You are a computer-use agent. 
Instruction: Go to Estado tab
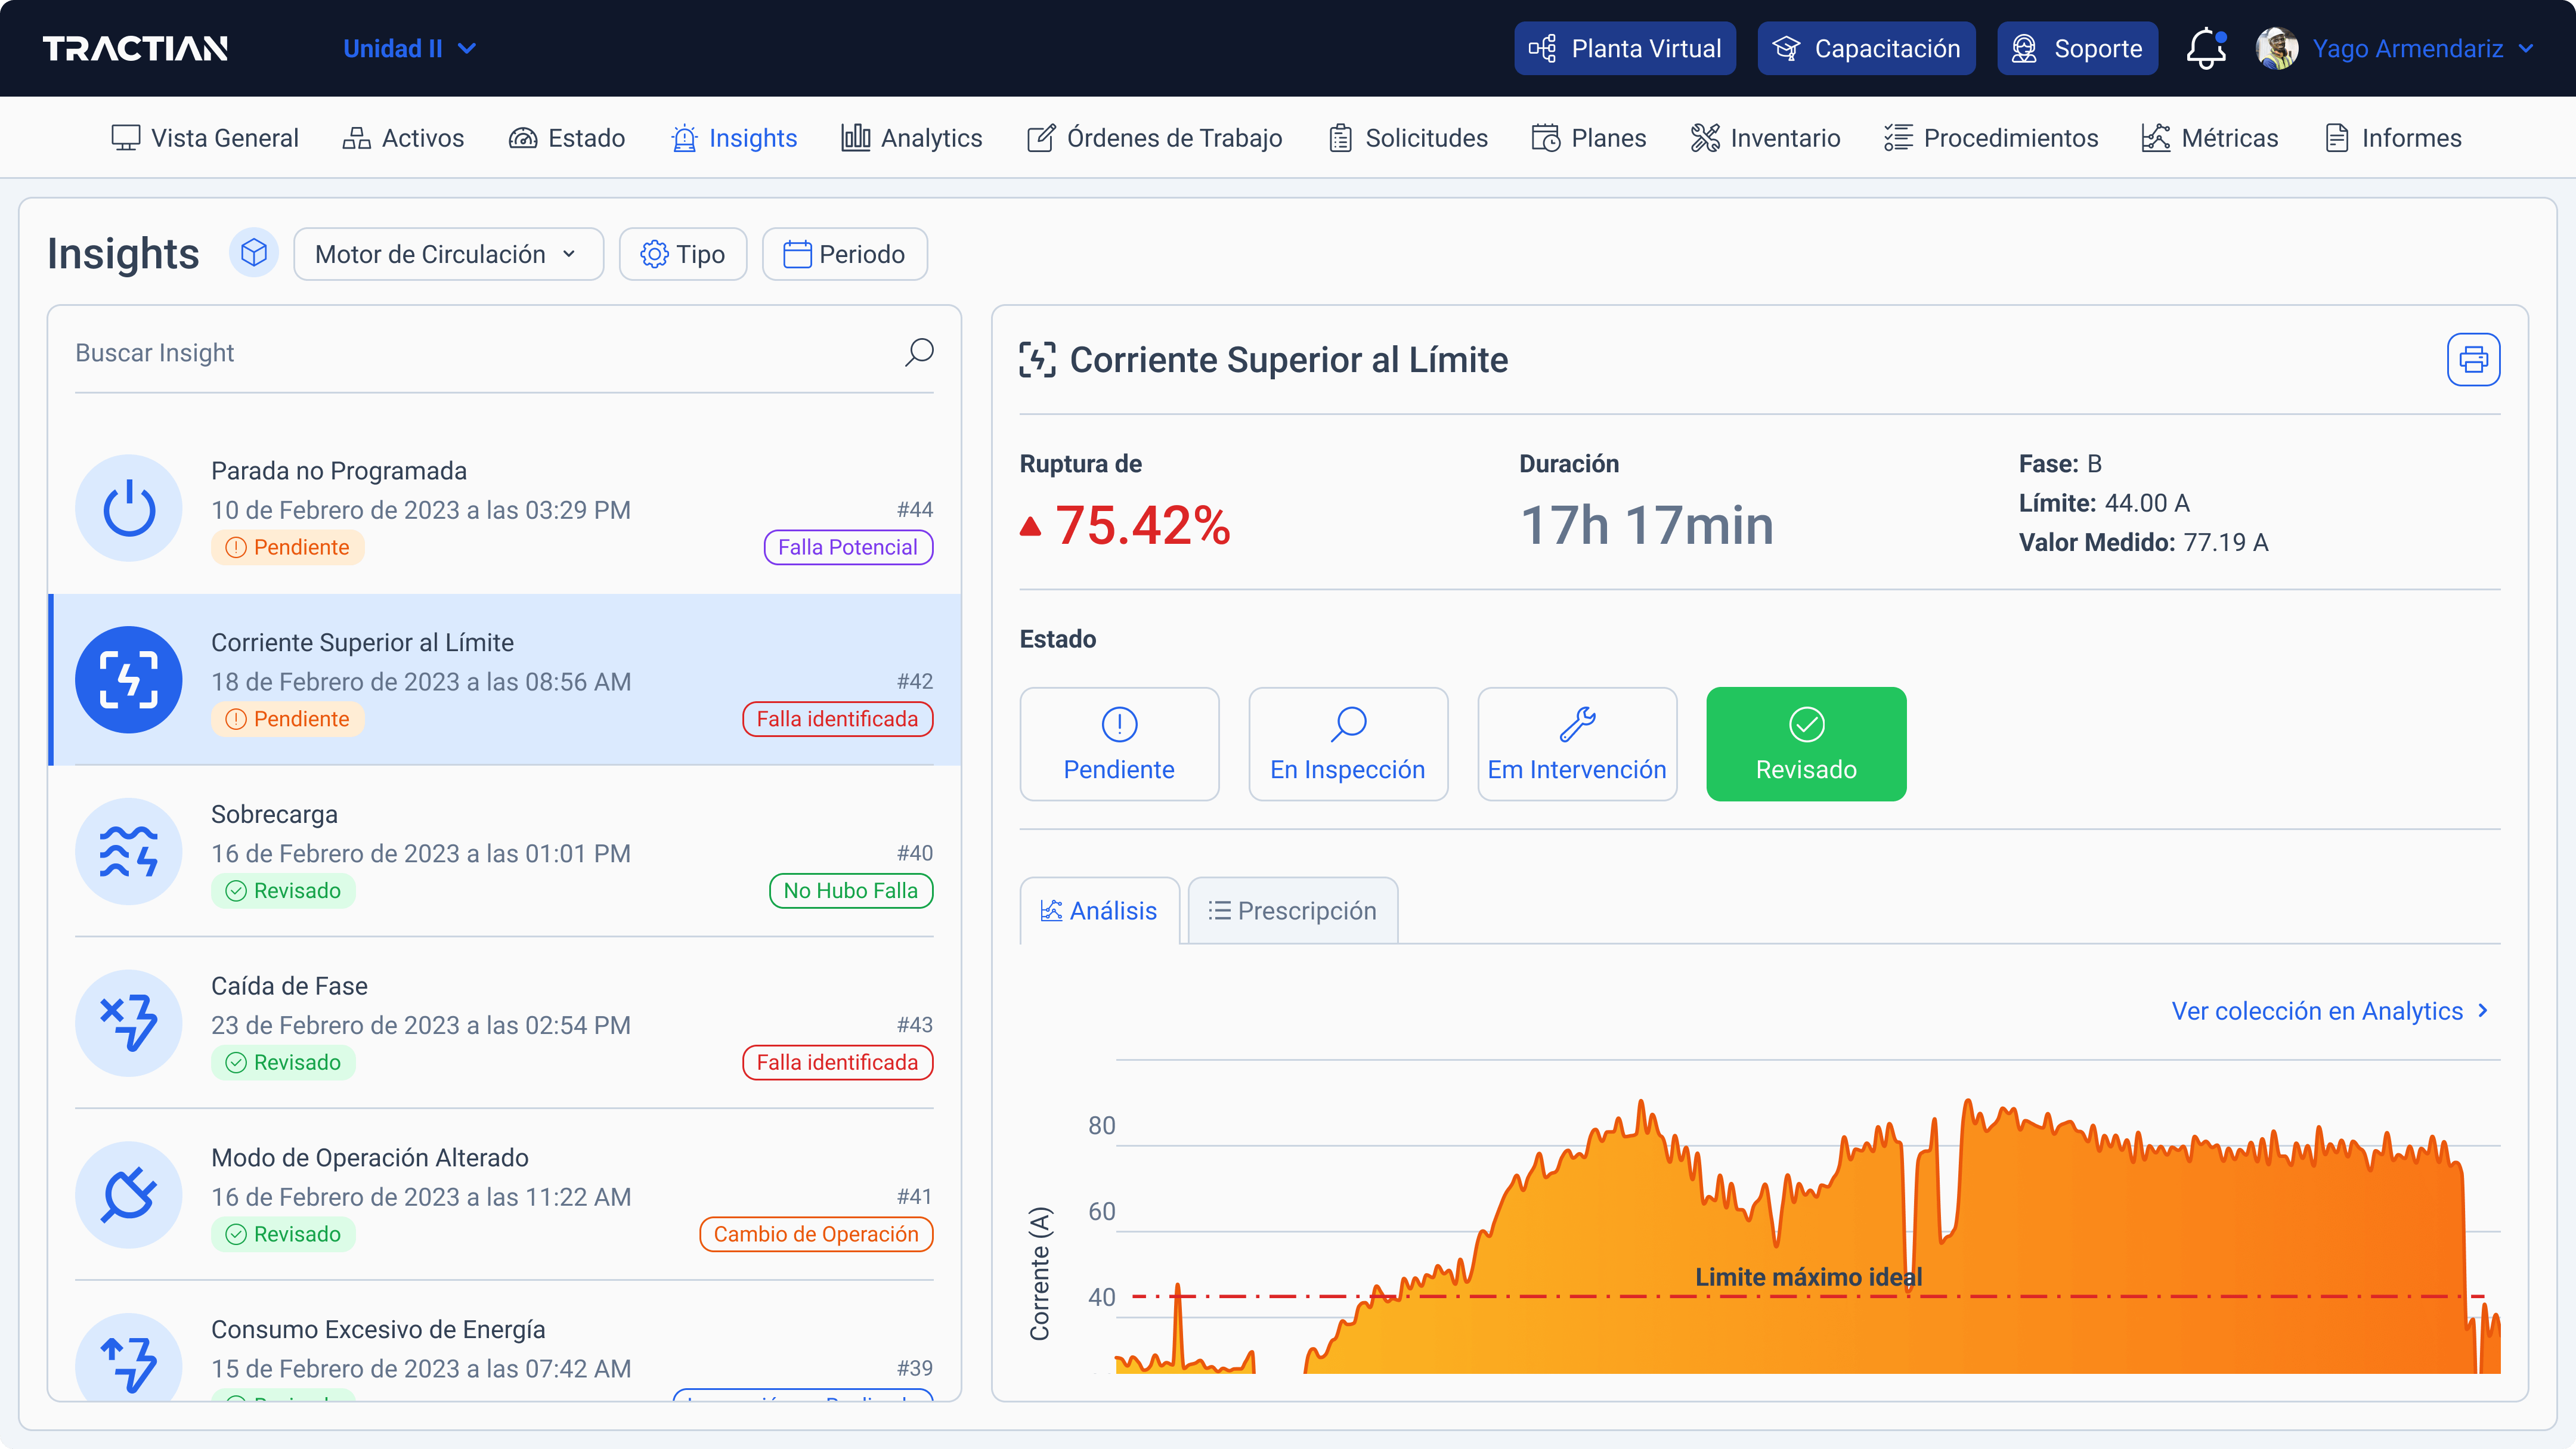pyautogui.click(x=566, y=138)
